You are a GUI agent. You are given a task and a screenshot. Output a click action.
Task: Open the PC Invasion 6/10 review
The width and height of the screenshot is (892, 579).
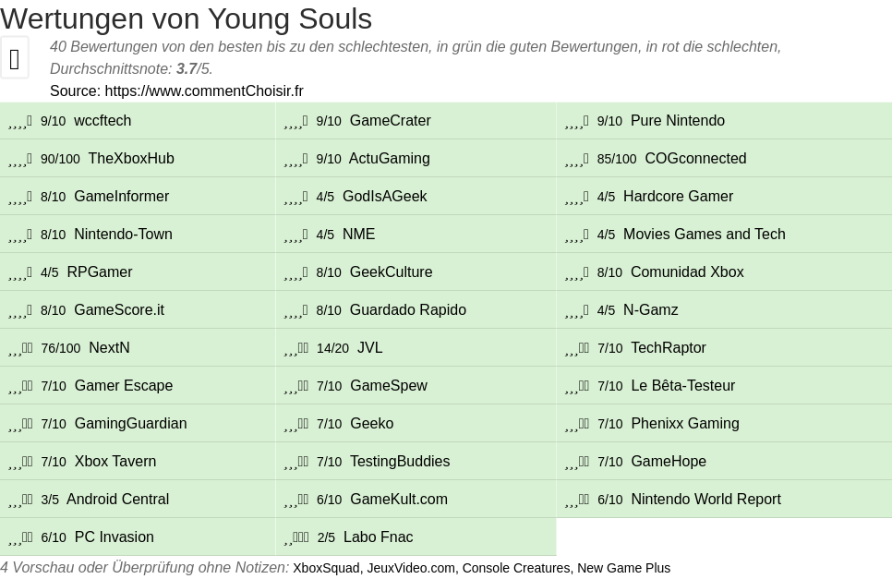point(114,537)
